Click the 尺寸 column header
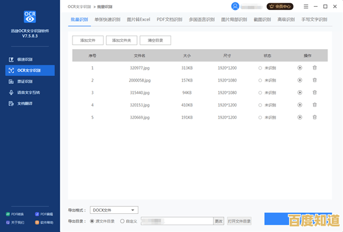343x232 pixels. pos(227,55)
